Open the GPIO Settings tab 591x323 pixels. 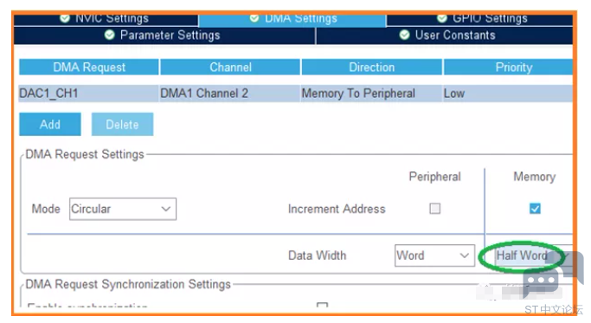[x=479, y=20]
